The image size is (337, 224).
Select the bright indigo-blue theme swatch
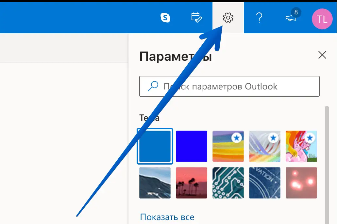point(192,146)
